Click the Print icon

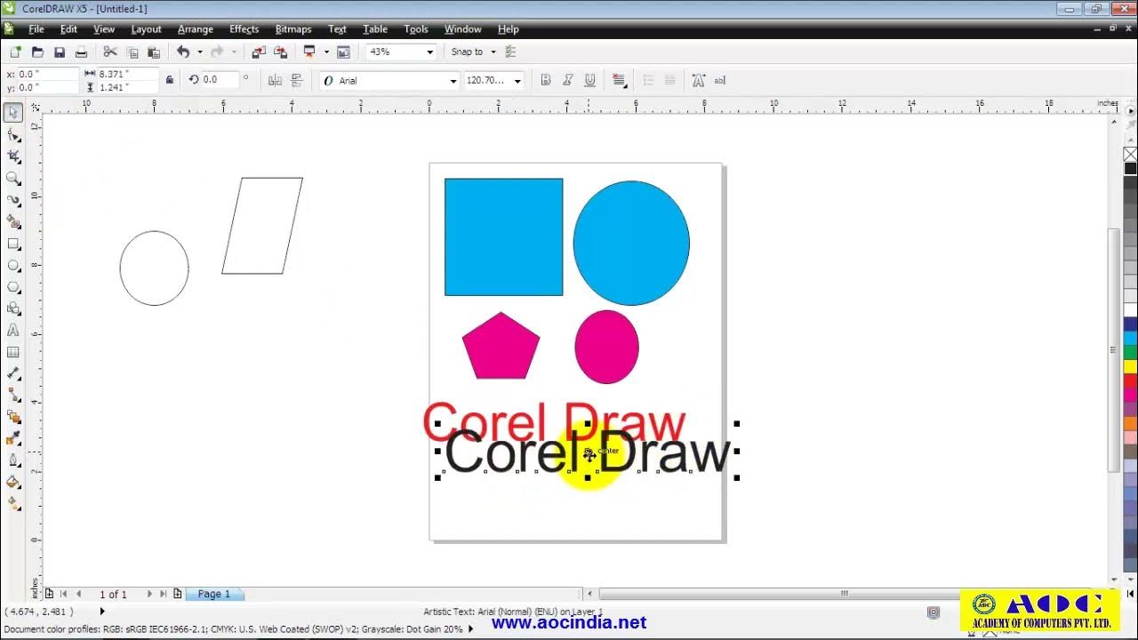pos(81,52)
